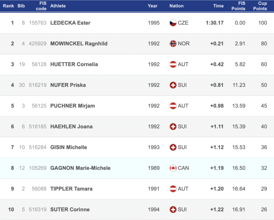The image size is (274, 220).
Task: Click the Rank column header
Action: coord(9,6)
